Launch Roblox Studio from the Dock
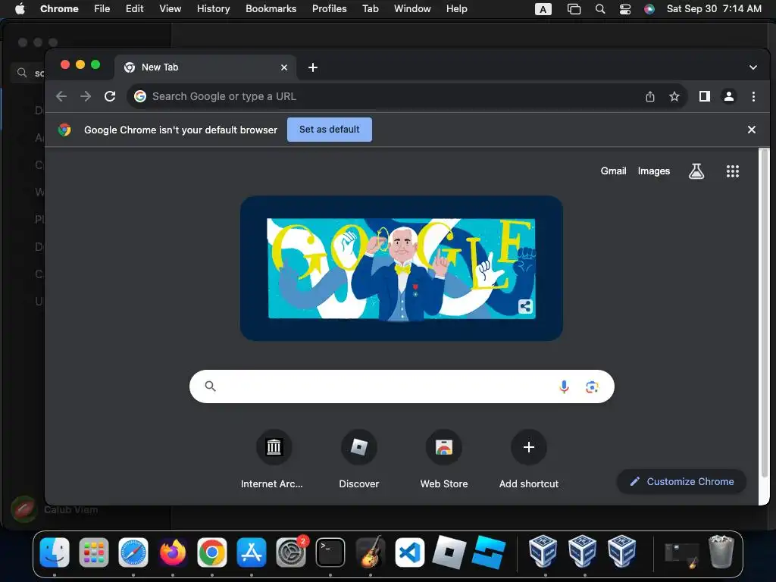The width and height of the screenshot is (776, 582). point(489,552)
